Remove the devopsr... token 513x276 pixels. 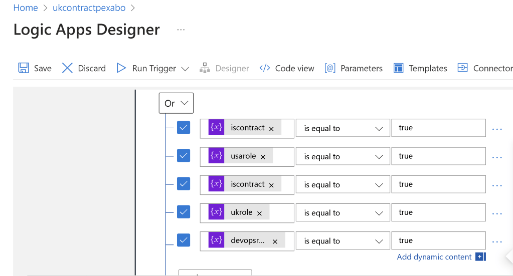tap(275, 242)
